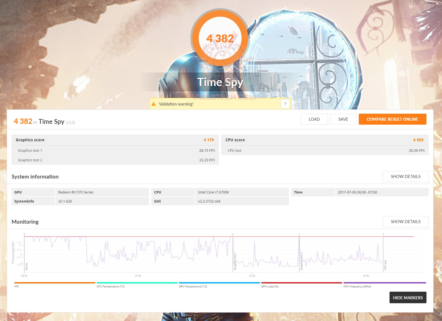This screenshot has width=442, height=321.
Task: Click the 23.29 FPS result value
Action: pyautogui.click(x=207, y=160)
